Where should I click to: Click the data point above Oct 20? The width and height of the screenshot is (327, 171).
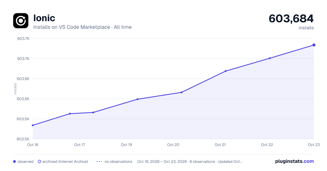coord(181,93)
